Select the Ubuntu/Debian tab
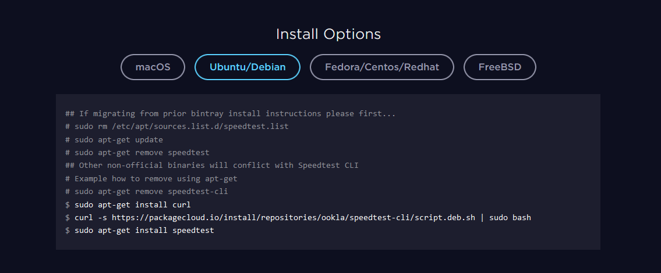 click(x=247, y=67)
